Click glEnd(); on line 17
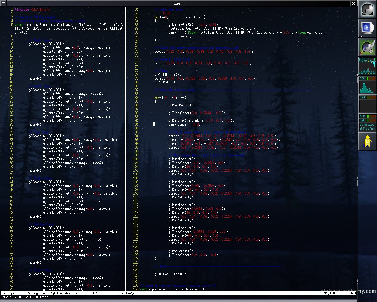 [36, 78]
